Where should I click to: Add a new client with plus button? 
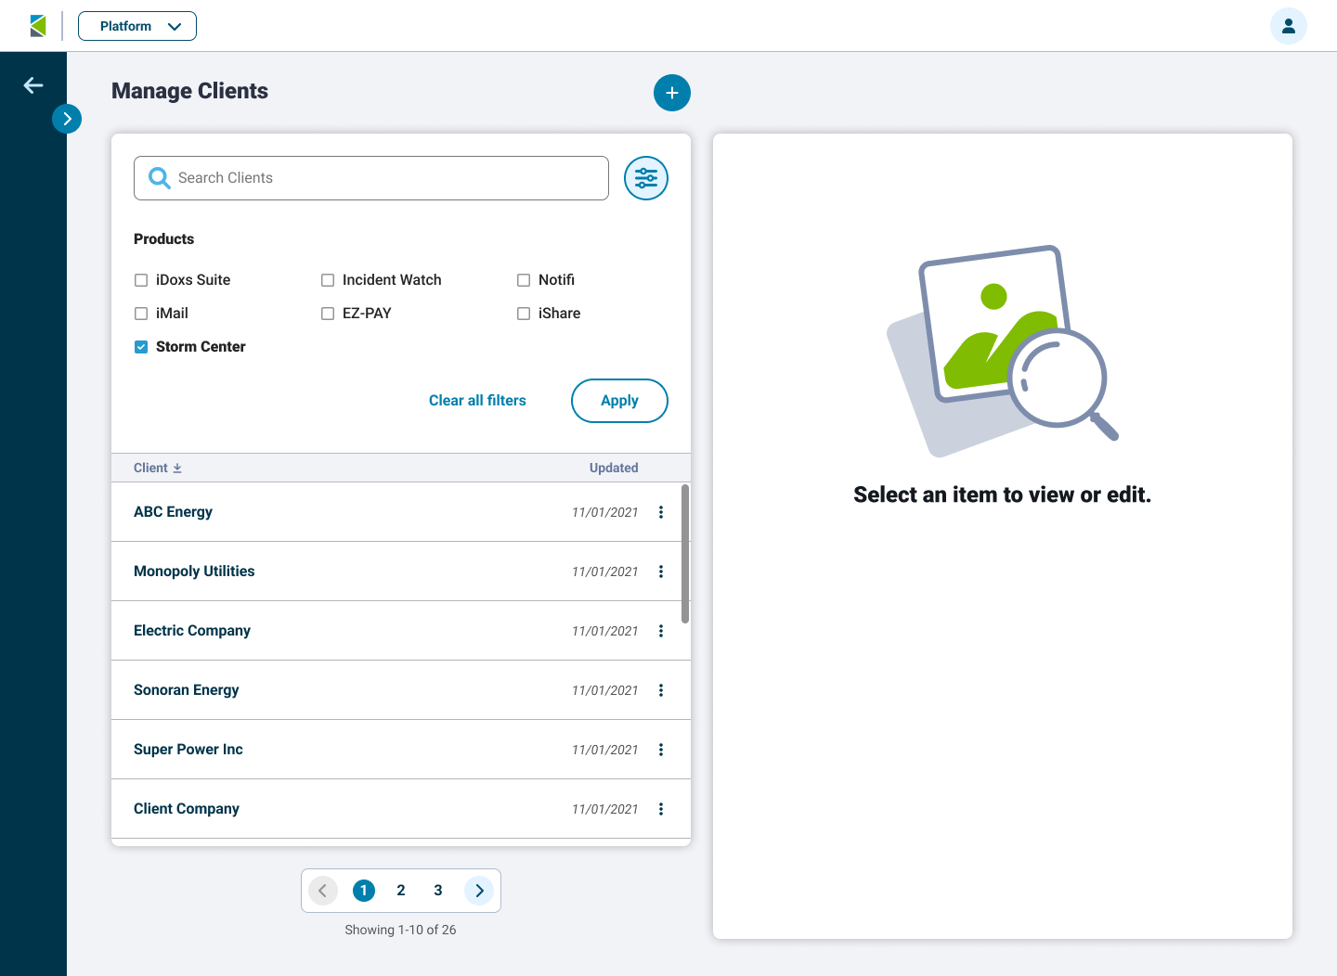tap(671, 93)
